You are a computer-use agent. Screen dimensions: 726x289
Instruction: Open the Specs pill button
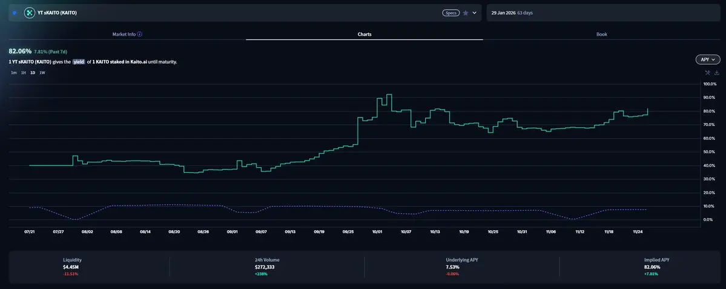click(x=450, y=13)
